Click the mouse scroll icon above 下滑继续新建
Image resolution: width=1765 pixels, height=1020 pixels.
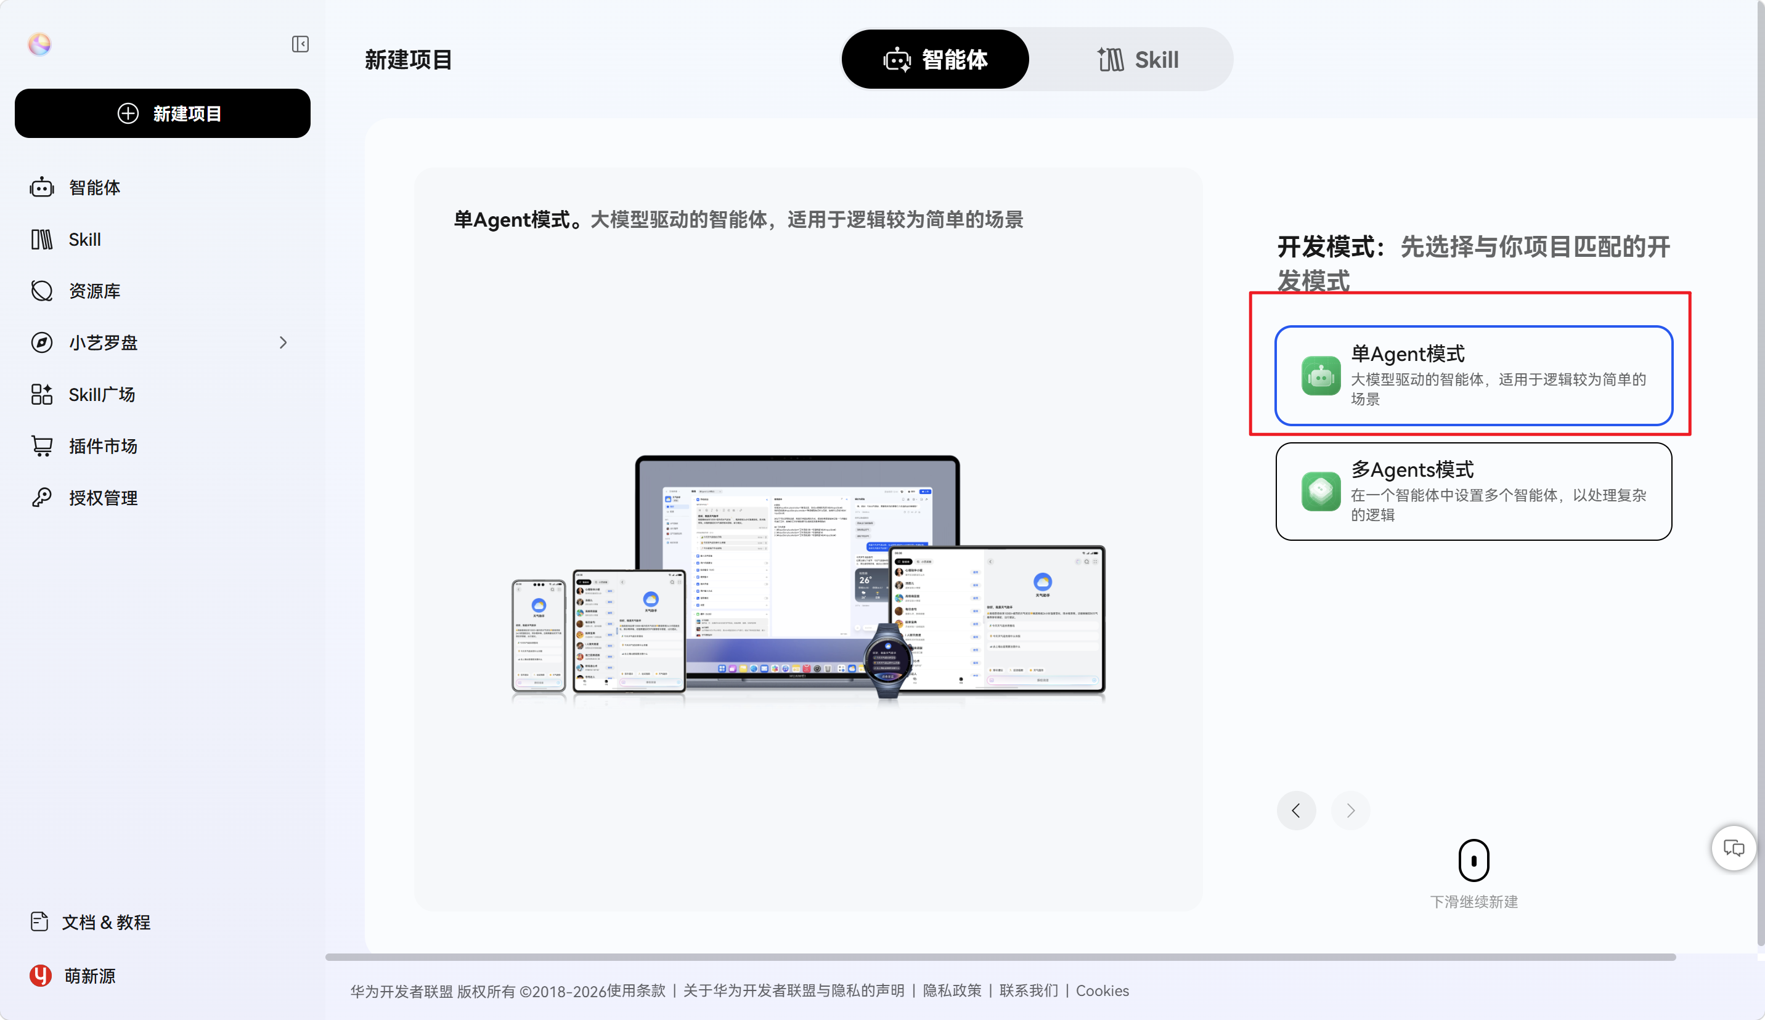coord(1474,860)
